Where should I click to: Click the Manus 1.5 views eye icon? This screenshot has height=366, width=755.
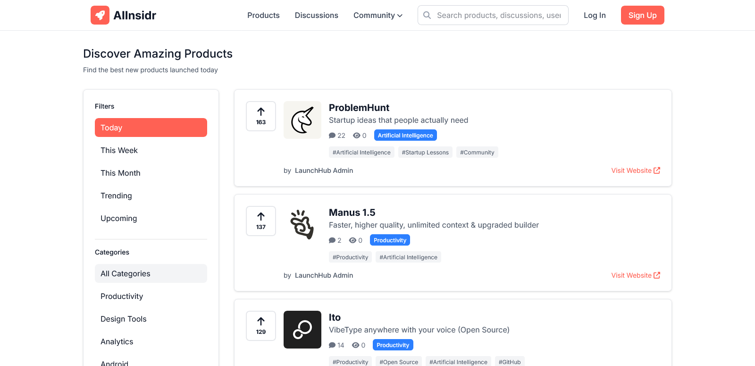(352, 240)
